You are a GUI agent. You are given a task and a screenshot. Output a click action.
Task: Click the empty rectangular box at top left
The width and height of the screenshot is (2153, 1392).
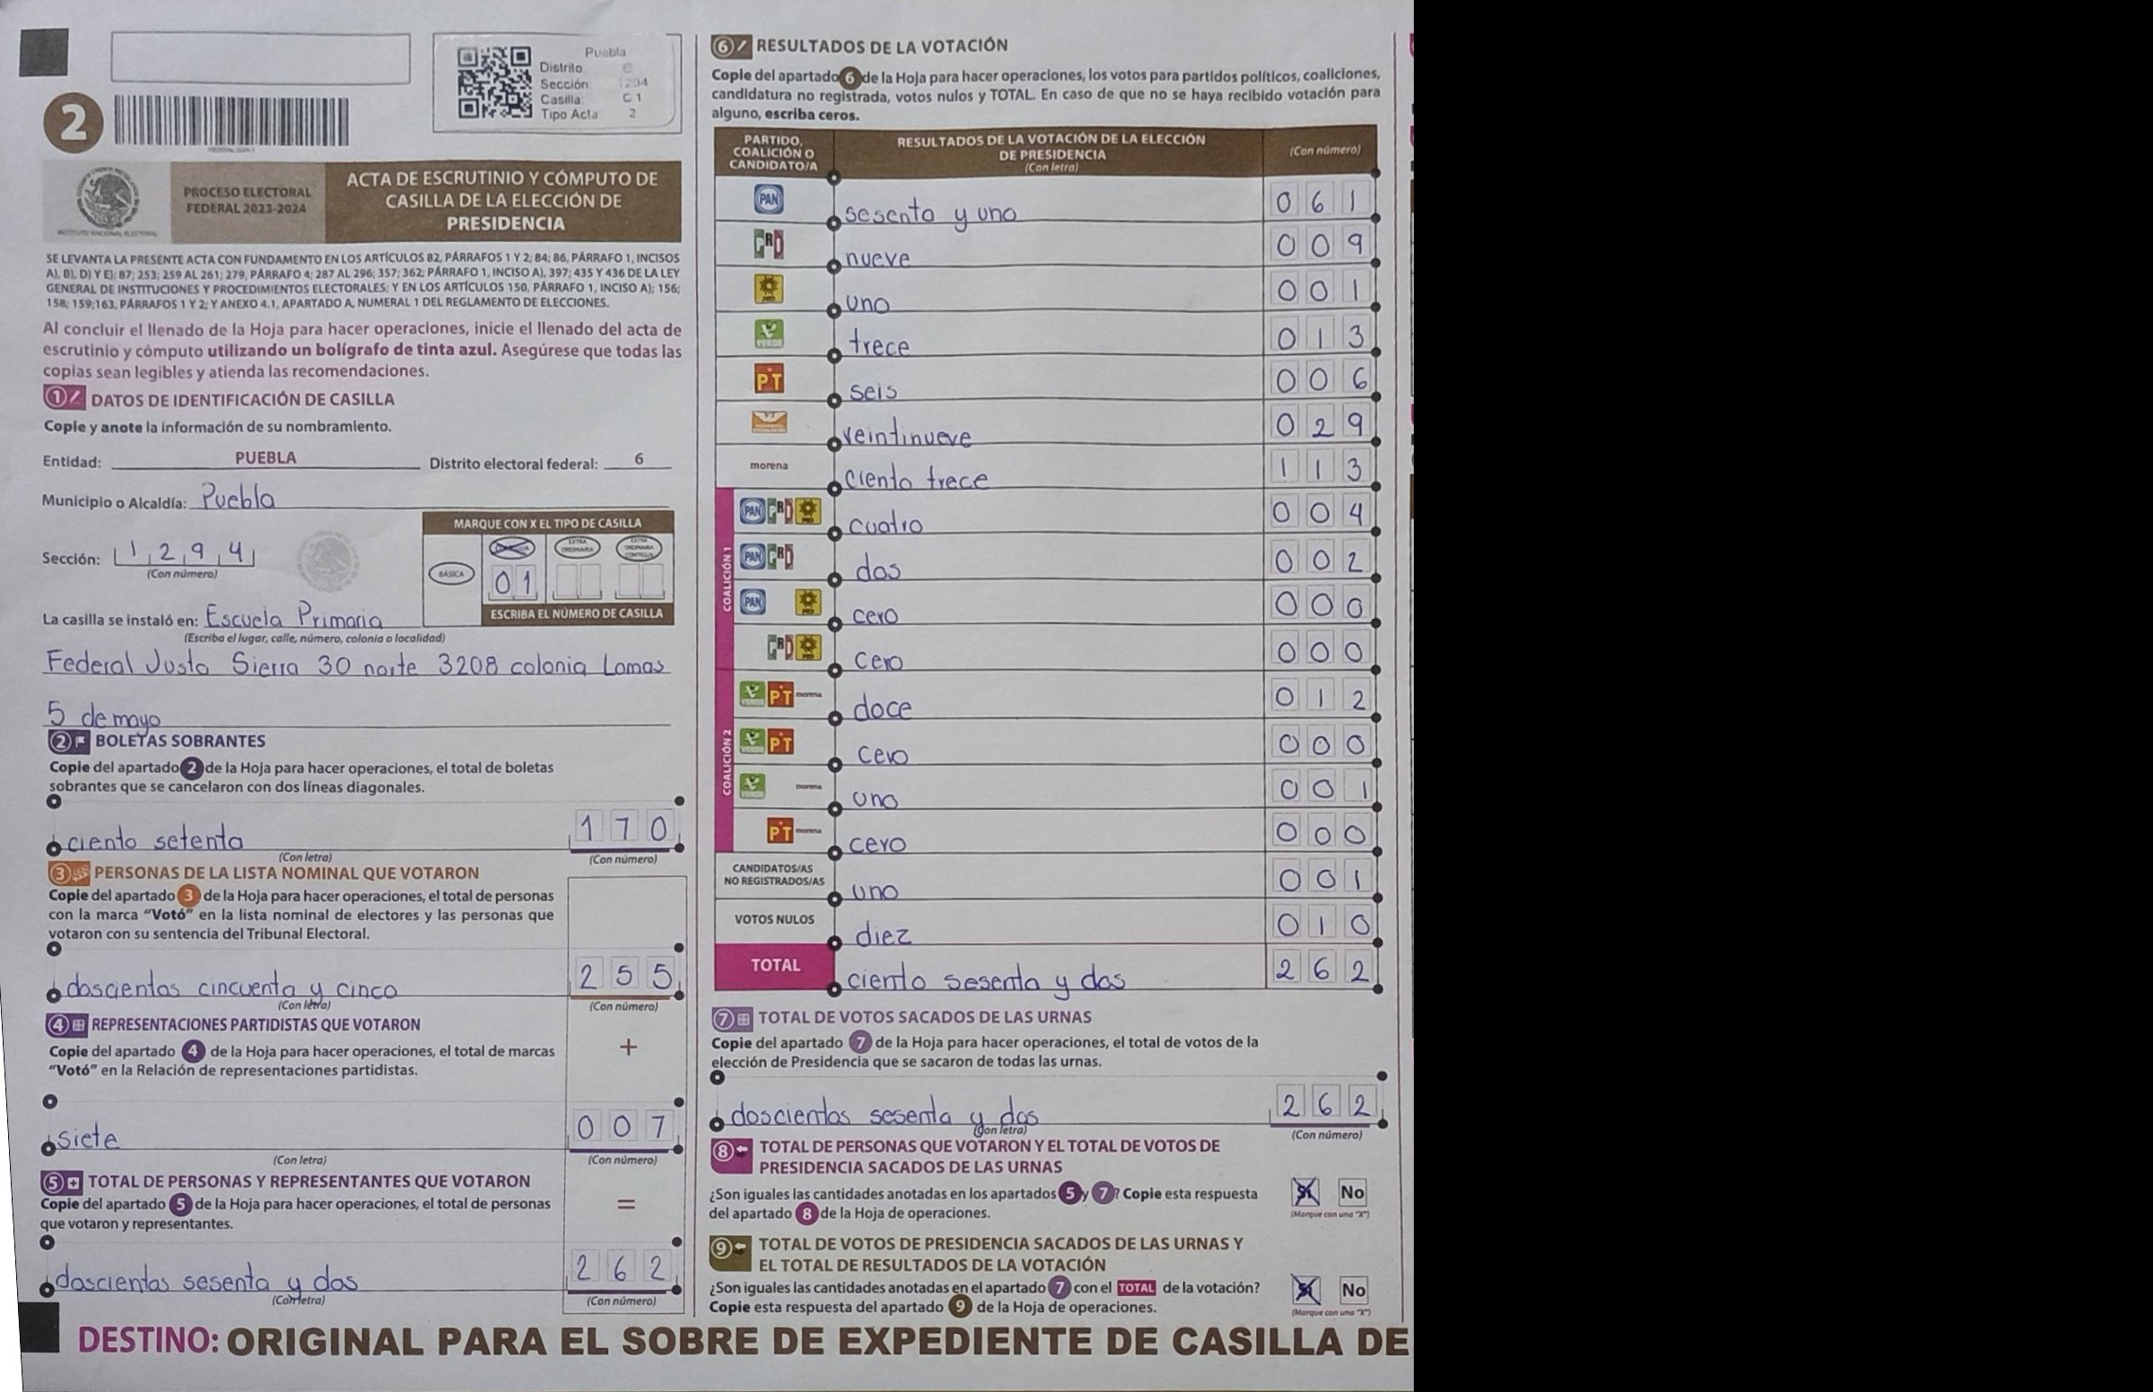coord(260,60)
